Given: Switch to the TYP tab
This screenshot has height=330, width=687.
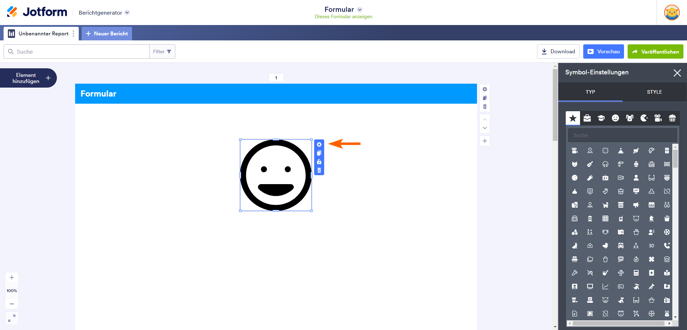Looking at the screenshot, I should [590, 92].
